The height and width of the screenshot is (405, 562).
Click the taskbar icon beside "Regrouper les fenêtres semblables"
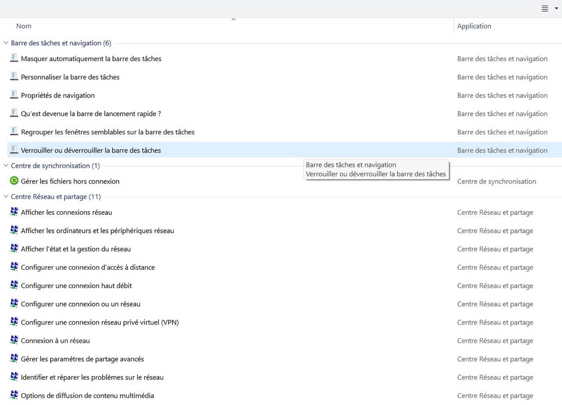click(x=14, y=131)
